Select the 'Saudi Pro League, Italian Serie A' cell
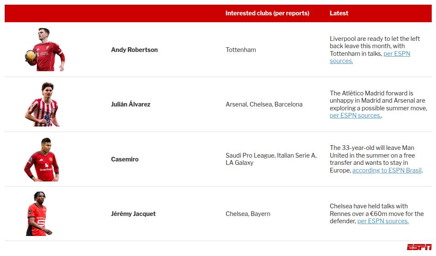 coord(271,155)
